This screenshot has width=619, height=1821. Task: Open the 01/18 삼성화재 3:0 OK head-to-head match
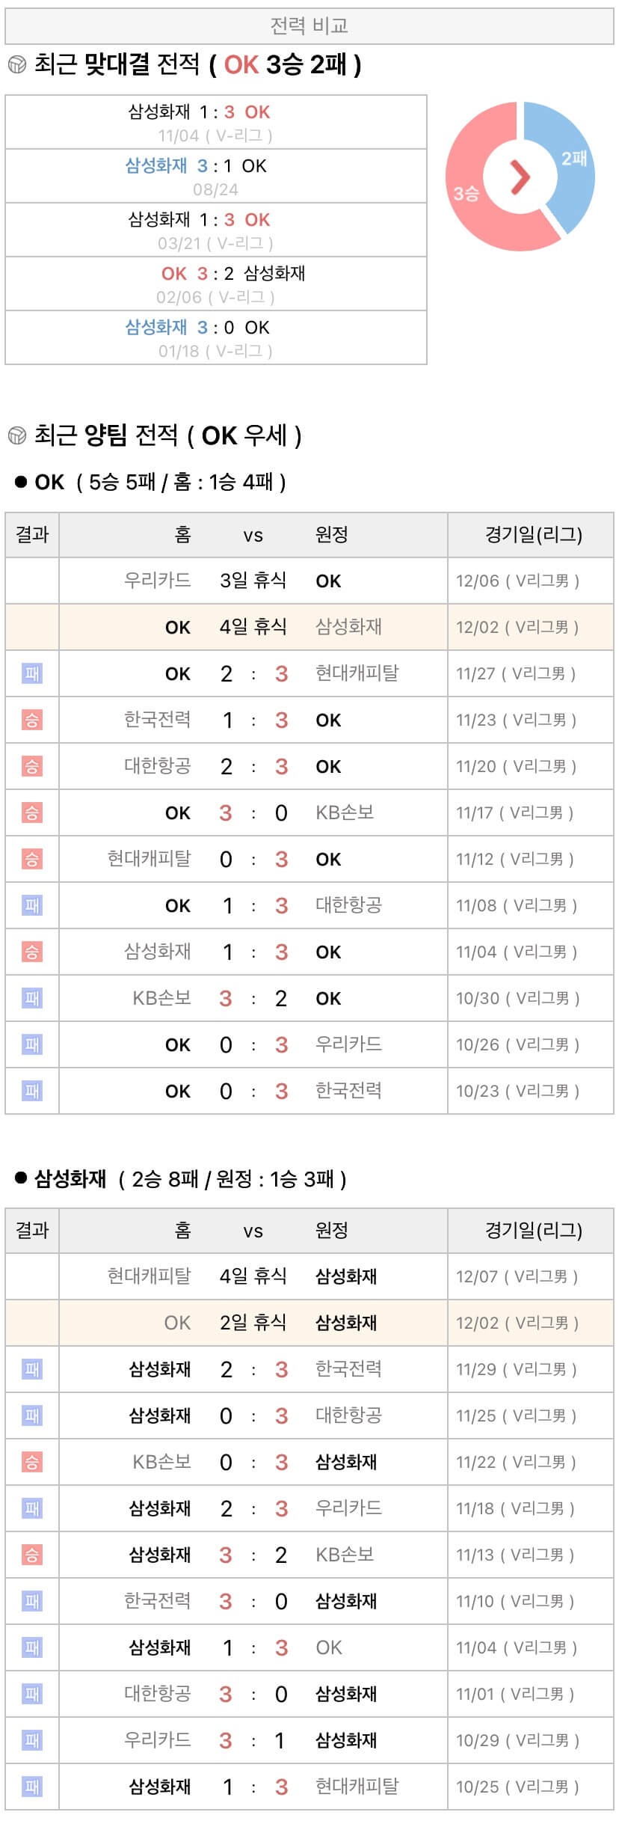pos(215,338)
